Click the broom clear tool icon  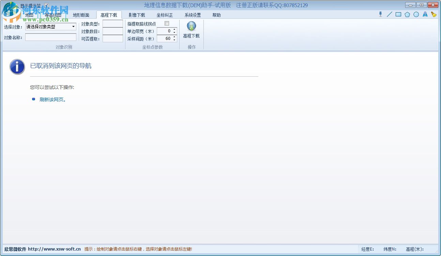click(434, 14)
